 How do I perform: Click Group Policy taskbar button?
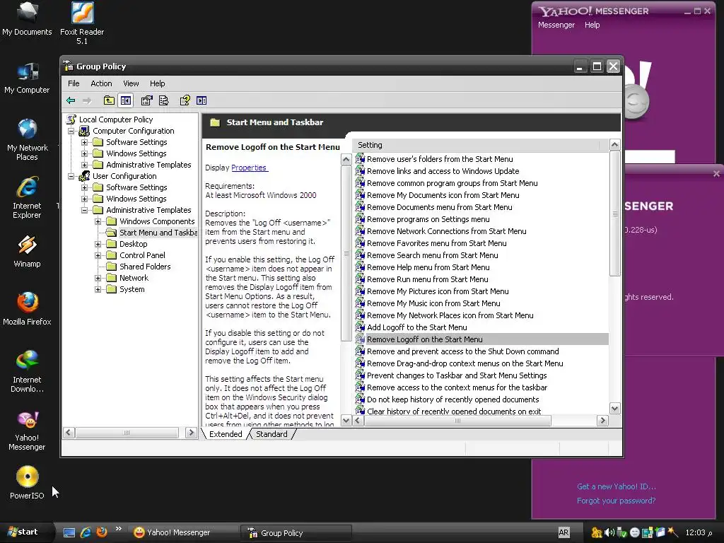click(296, 533)
